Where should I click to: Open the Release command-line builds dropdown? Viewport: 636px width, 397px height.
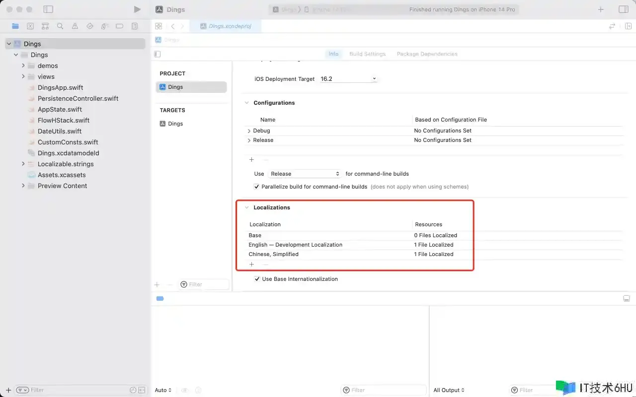point(305,174)
